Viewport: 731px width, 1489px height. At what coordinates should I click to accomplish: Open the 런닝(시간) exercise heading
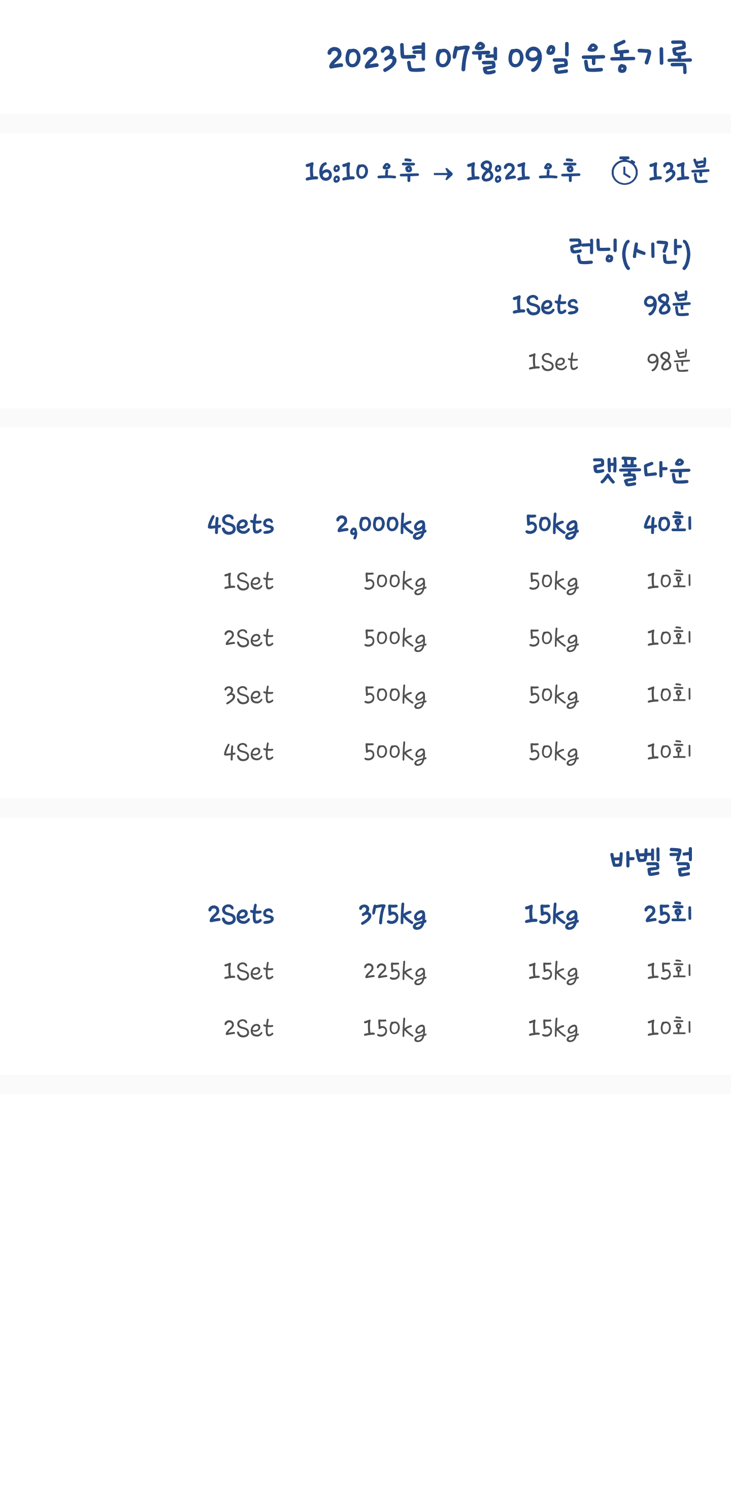[x=629, y=252]
